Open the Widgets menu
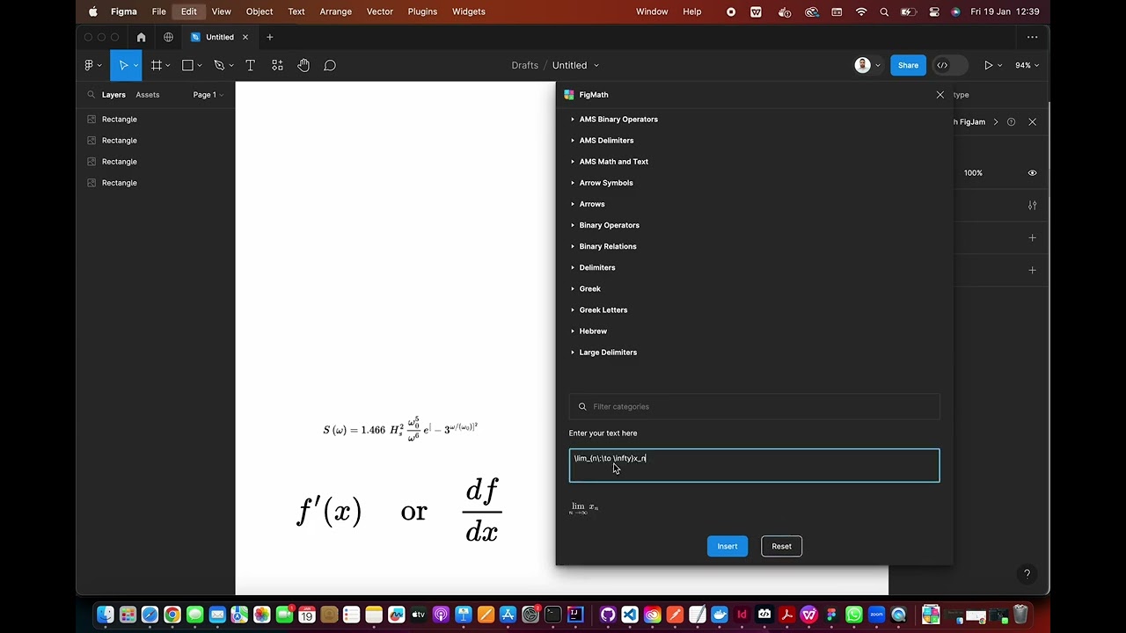Image resolution: width=1126 pixels, height=633 pixels. 468,11
